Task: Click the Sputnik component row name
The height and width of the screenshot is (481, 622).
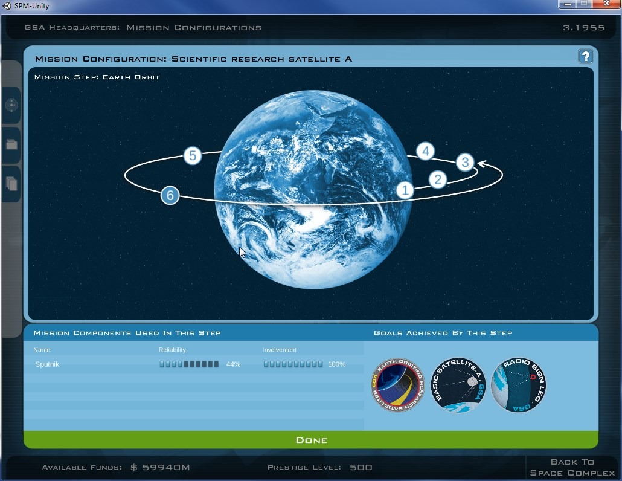Action: coord(47,364)
